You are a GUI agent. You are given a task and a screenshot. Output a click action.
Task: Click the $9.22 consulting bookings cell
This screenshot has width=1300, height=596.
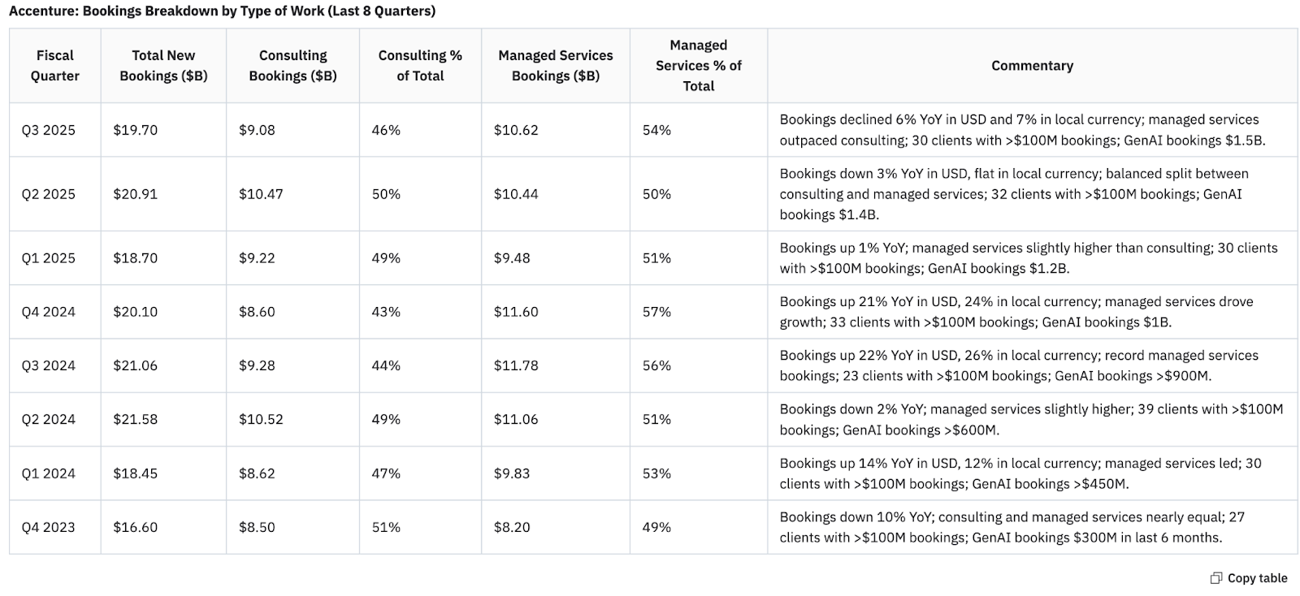(x=257, y=258)
